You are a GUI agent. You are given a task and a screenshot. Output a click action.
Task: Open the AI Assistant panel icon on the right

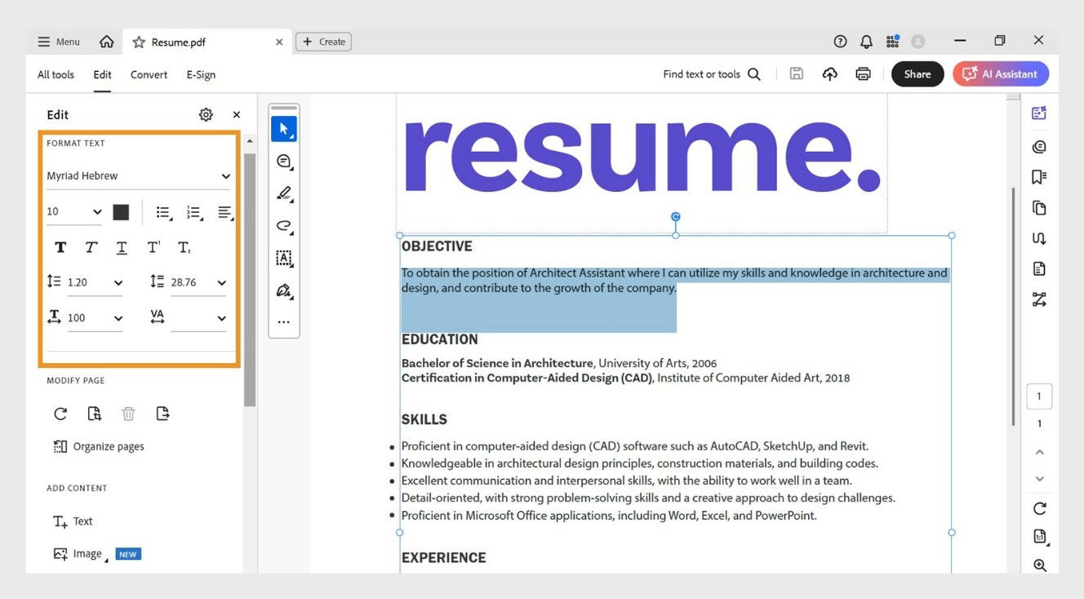click(x=1038, y=113)
